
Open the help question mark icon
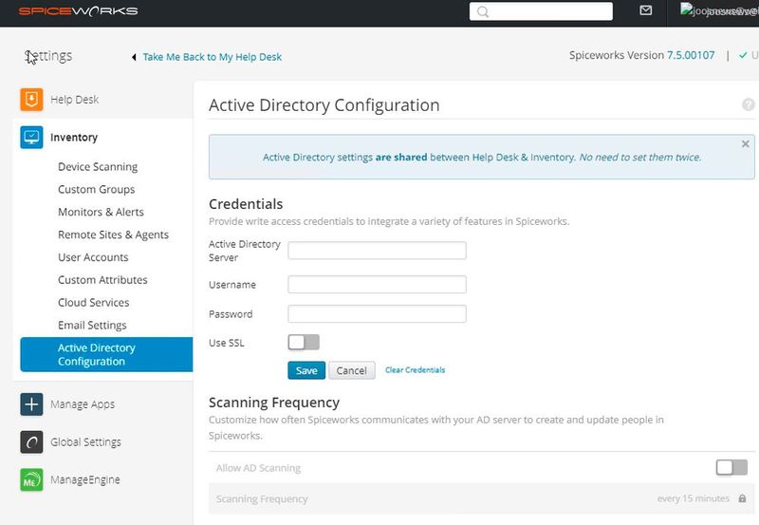(748, 104)
